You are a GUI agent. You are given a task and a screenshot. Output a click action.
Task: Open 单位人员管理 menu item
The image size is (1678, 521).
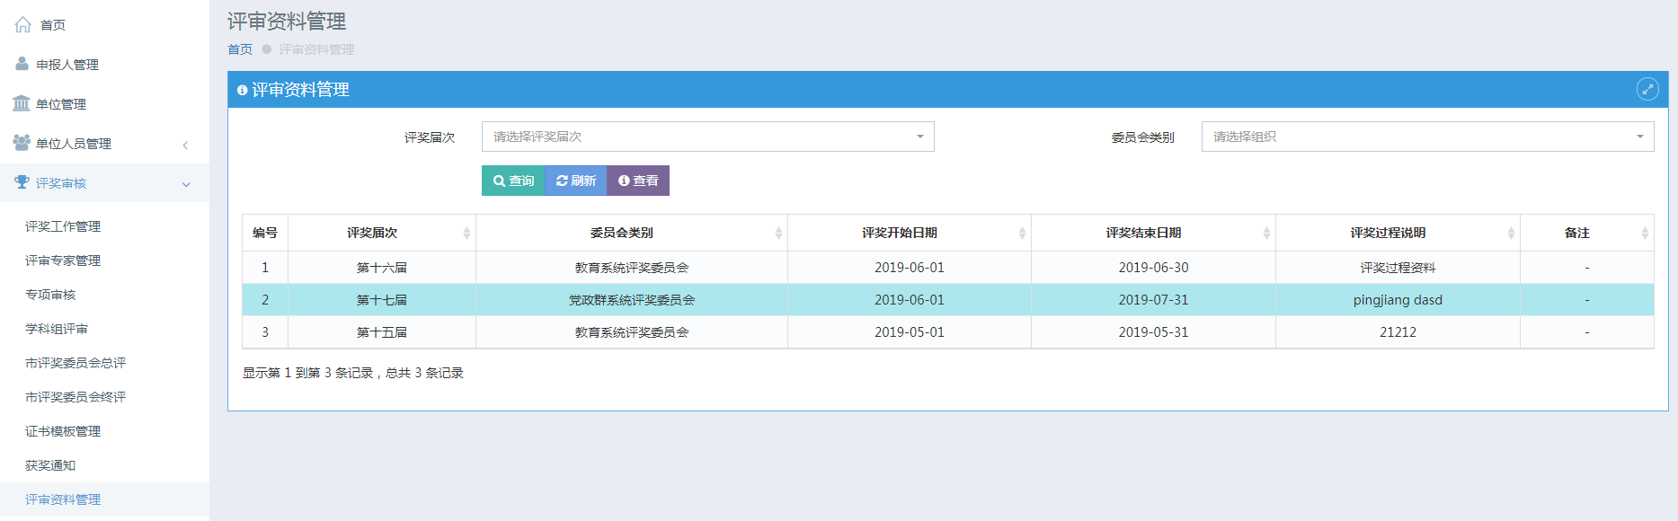point(74,144)
